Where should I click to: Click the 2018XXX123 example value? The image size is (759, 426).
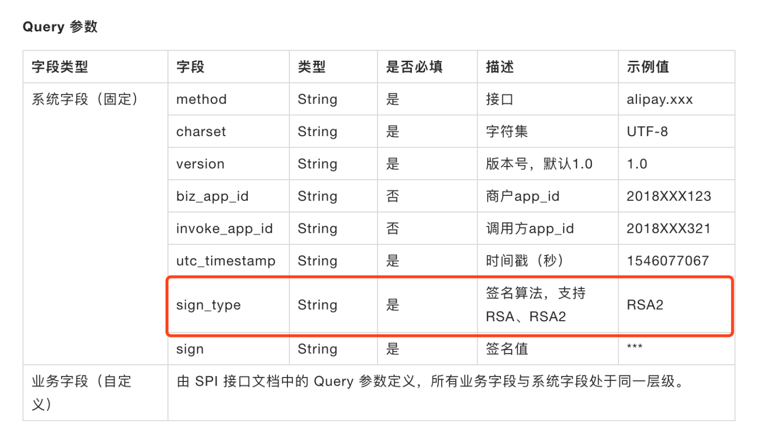pyautogui.click(x=669, y=196)
